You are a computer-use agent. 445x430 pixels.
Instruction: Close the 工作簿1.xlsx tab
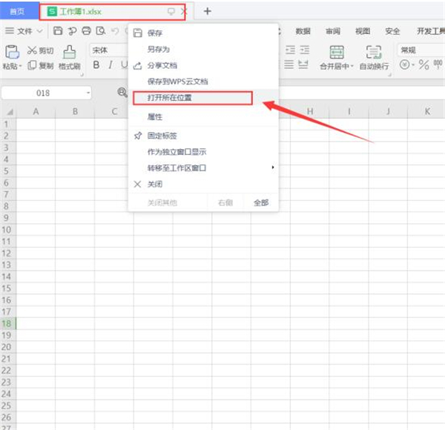[x=183, y=11]
